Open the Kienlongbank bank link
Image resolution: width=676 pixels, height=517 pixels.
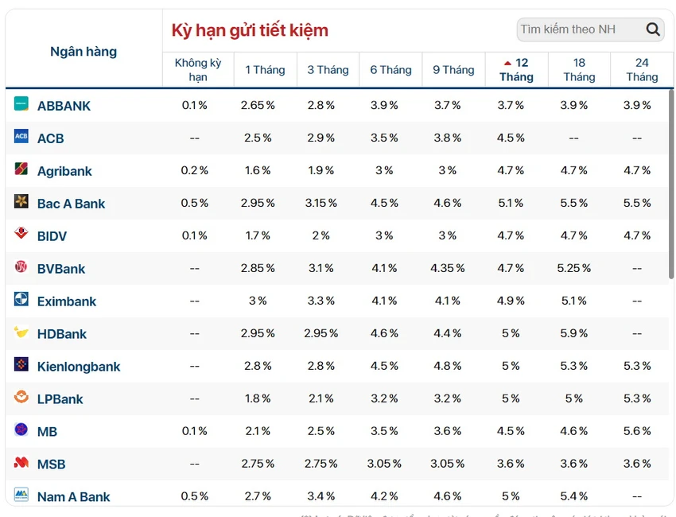pos(79,367)
